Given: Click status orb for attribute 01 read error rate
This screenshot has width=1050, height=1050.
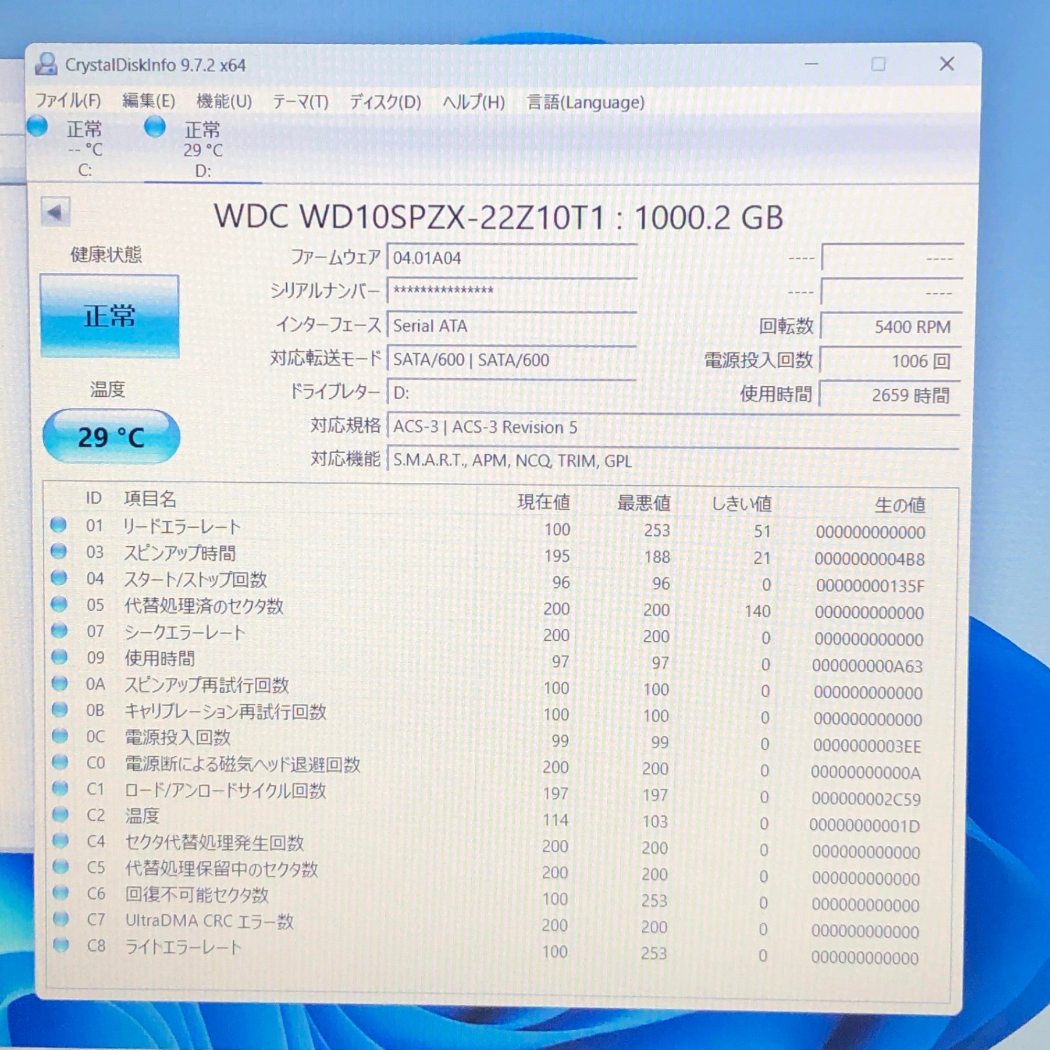Looking at the screenshot, I should point(58,525).
